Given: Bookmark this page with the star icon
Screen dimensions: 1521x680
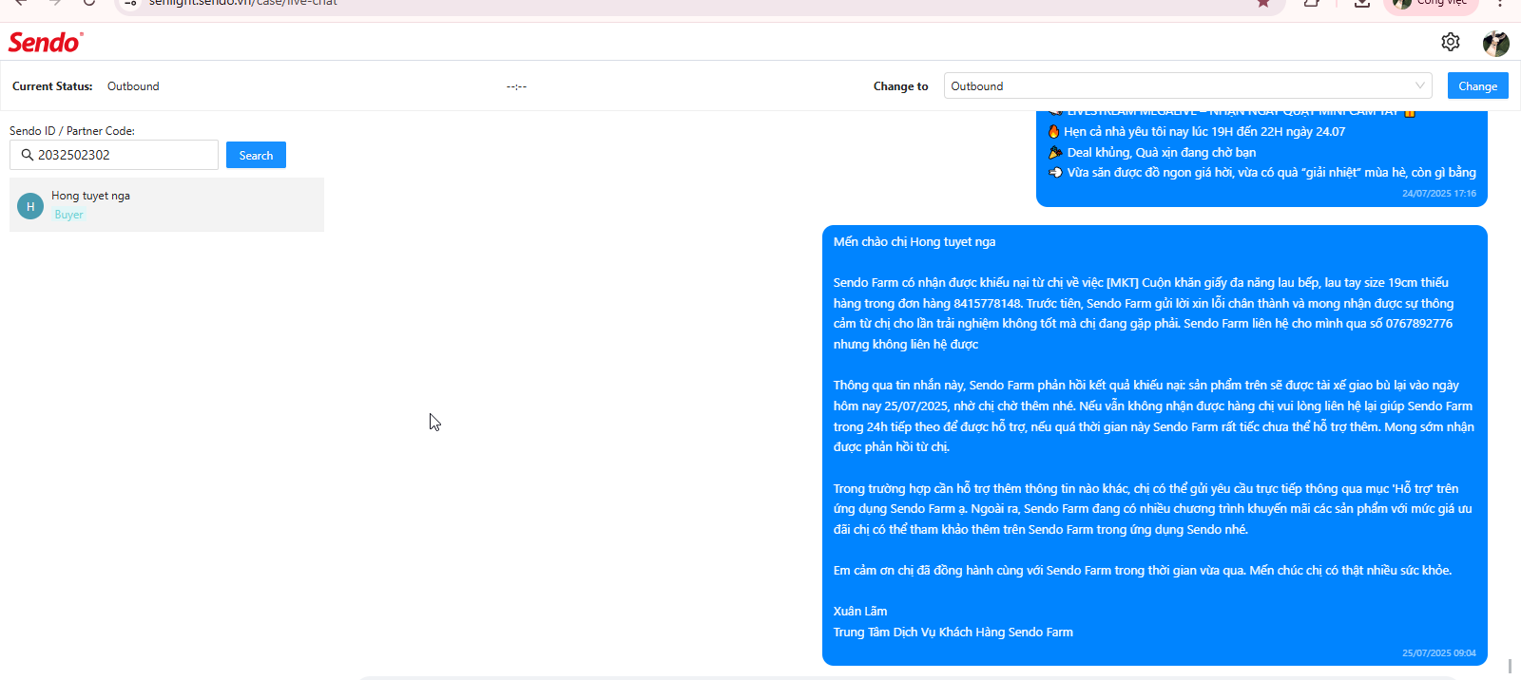Looking at the screenshot, I should click(1263, 3).
